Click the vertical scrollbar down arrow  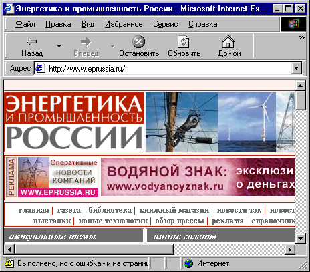coord(301,239)
